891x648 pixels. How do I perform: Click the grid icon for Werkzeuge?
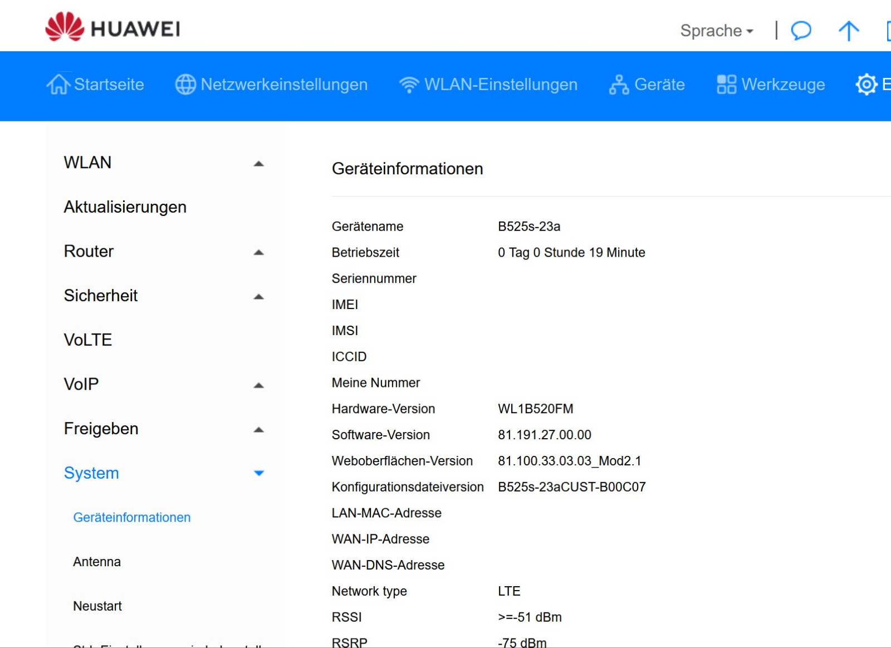tap(726, 85)
